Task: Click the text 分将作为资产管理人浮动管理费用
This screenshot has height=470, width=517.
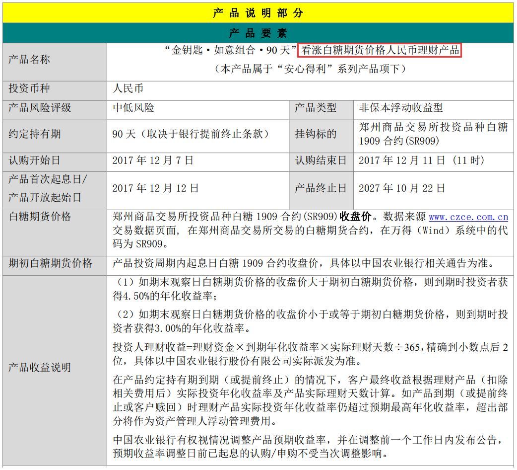Action: (192, 421)
